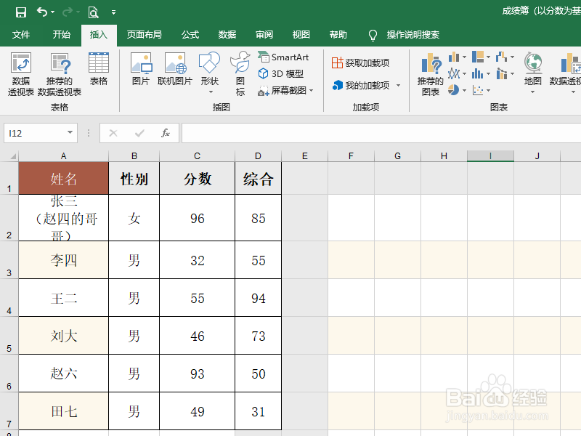The height and width of the screenshot is (436, 581).
Task: Select the 姓名 header cell
Action: coord(64,179)
